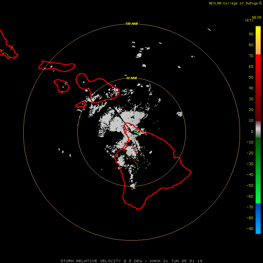
Task: Click the [KT] units label
Action: click(x=250, y=20)
